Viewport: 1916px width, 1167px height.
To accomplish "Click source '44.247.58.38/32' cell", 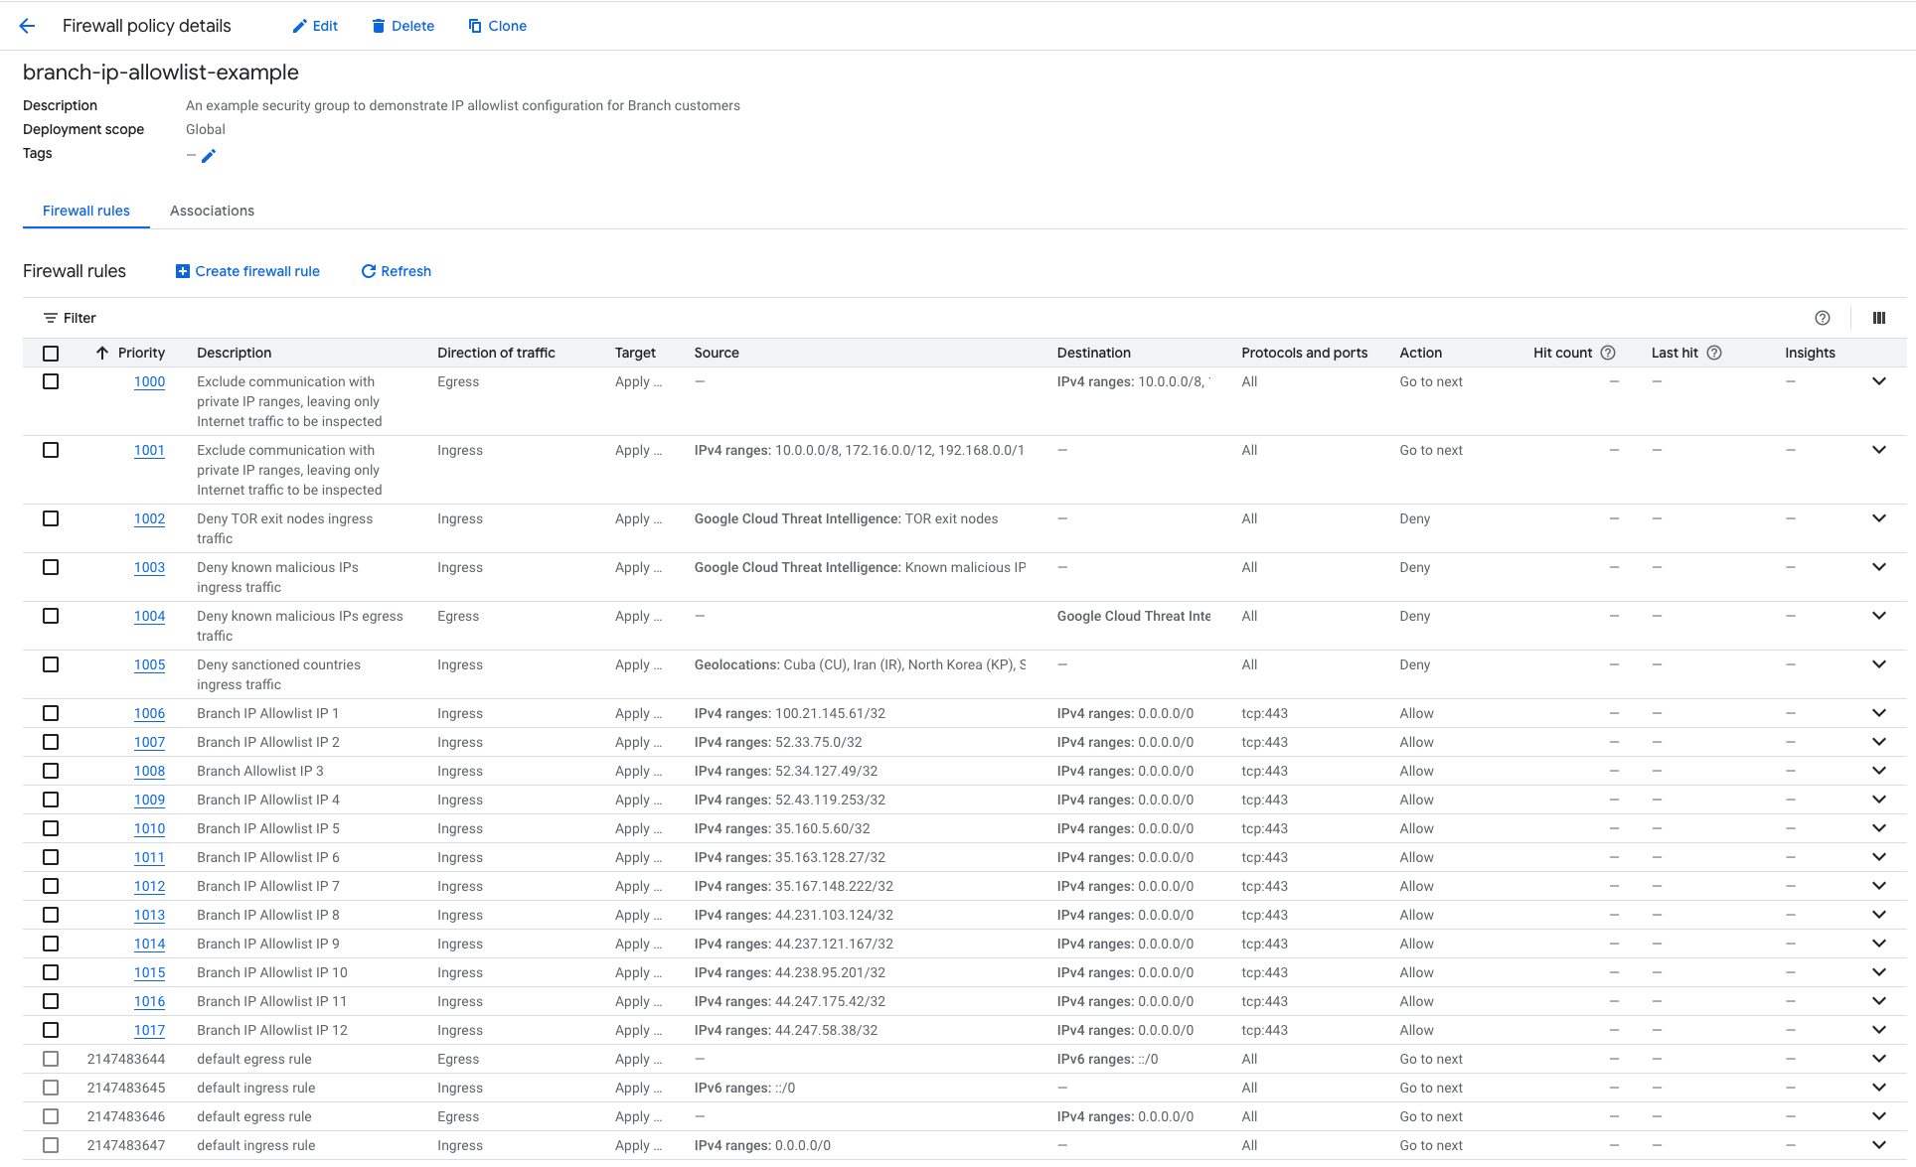I will point(786,1030).
